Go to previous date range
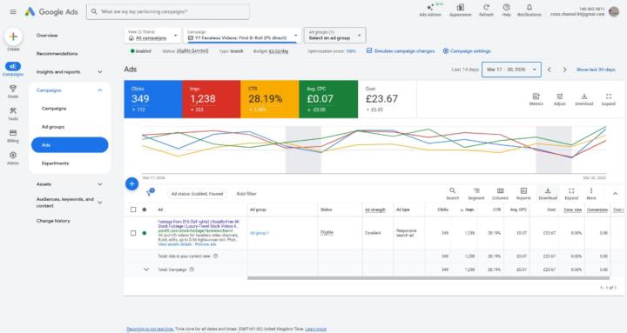The image size is (627, 333). [x=549, y=70]
